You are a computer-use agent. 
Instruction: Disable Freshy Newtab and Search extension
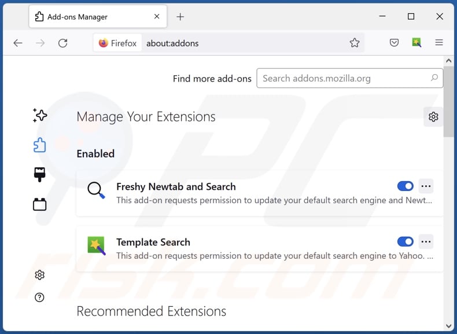point(406,186)
